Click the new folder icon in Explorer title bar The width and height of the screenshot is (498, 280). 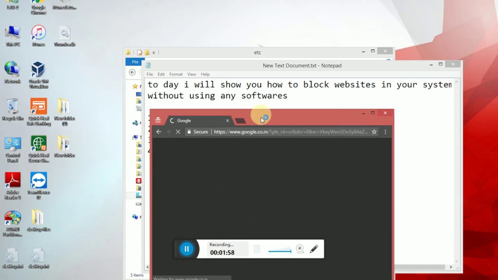[x=147, y=52]
